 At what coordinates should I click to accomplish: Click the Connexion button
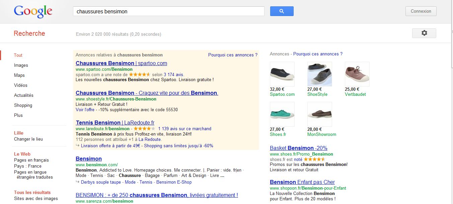pyautogui.click(x=421, y=11)
